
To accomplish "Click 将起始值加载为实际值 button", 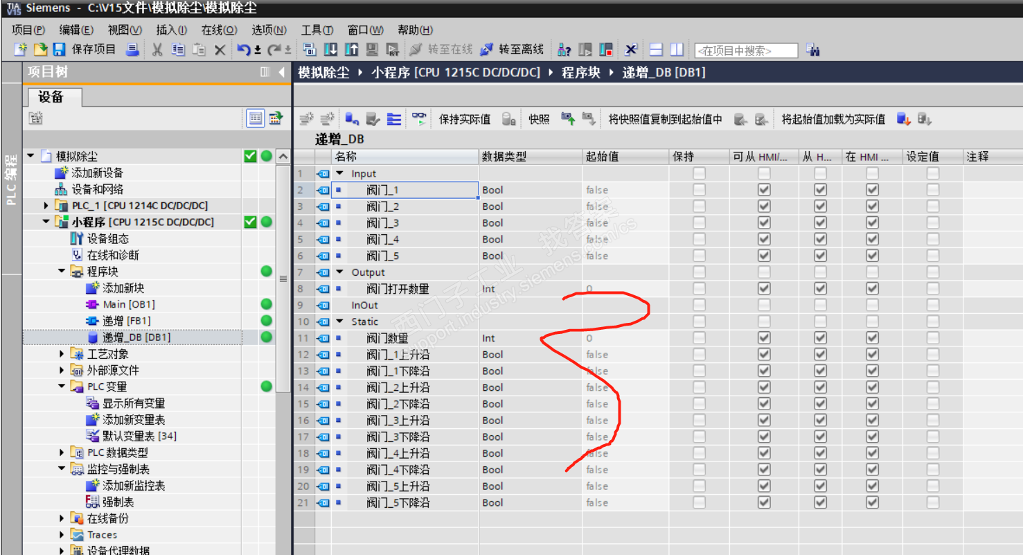I will coord(833,119).
